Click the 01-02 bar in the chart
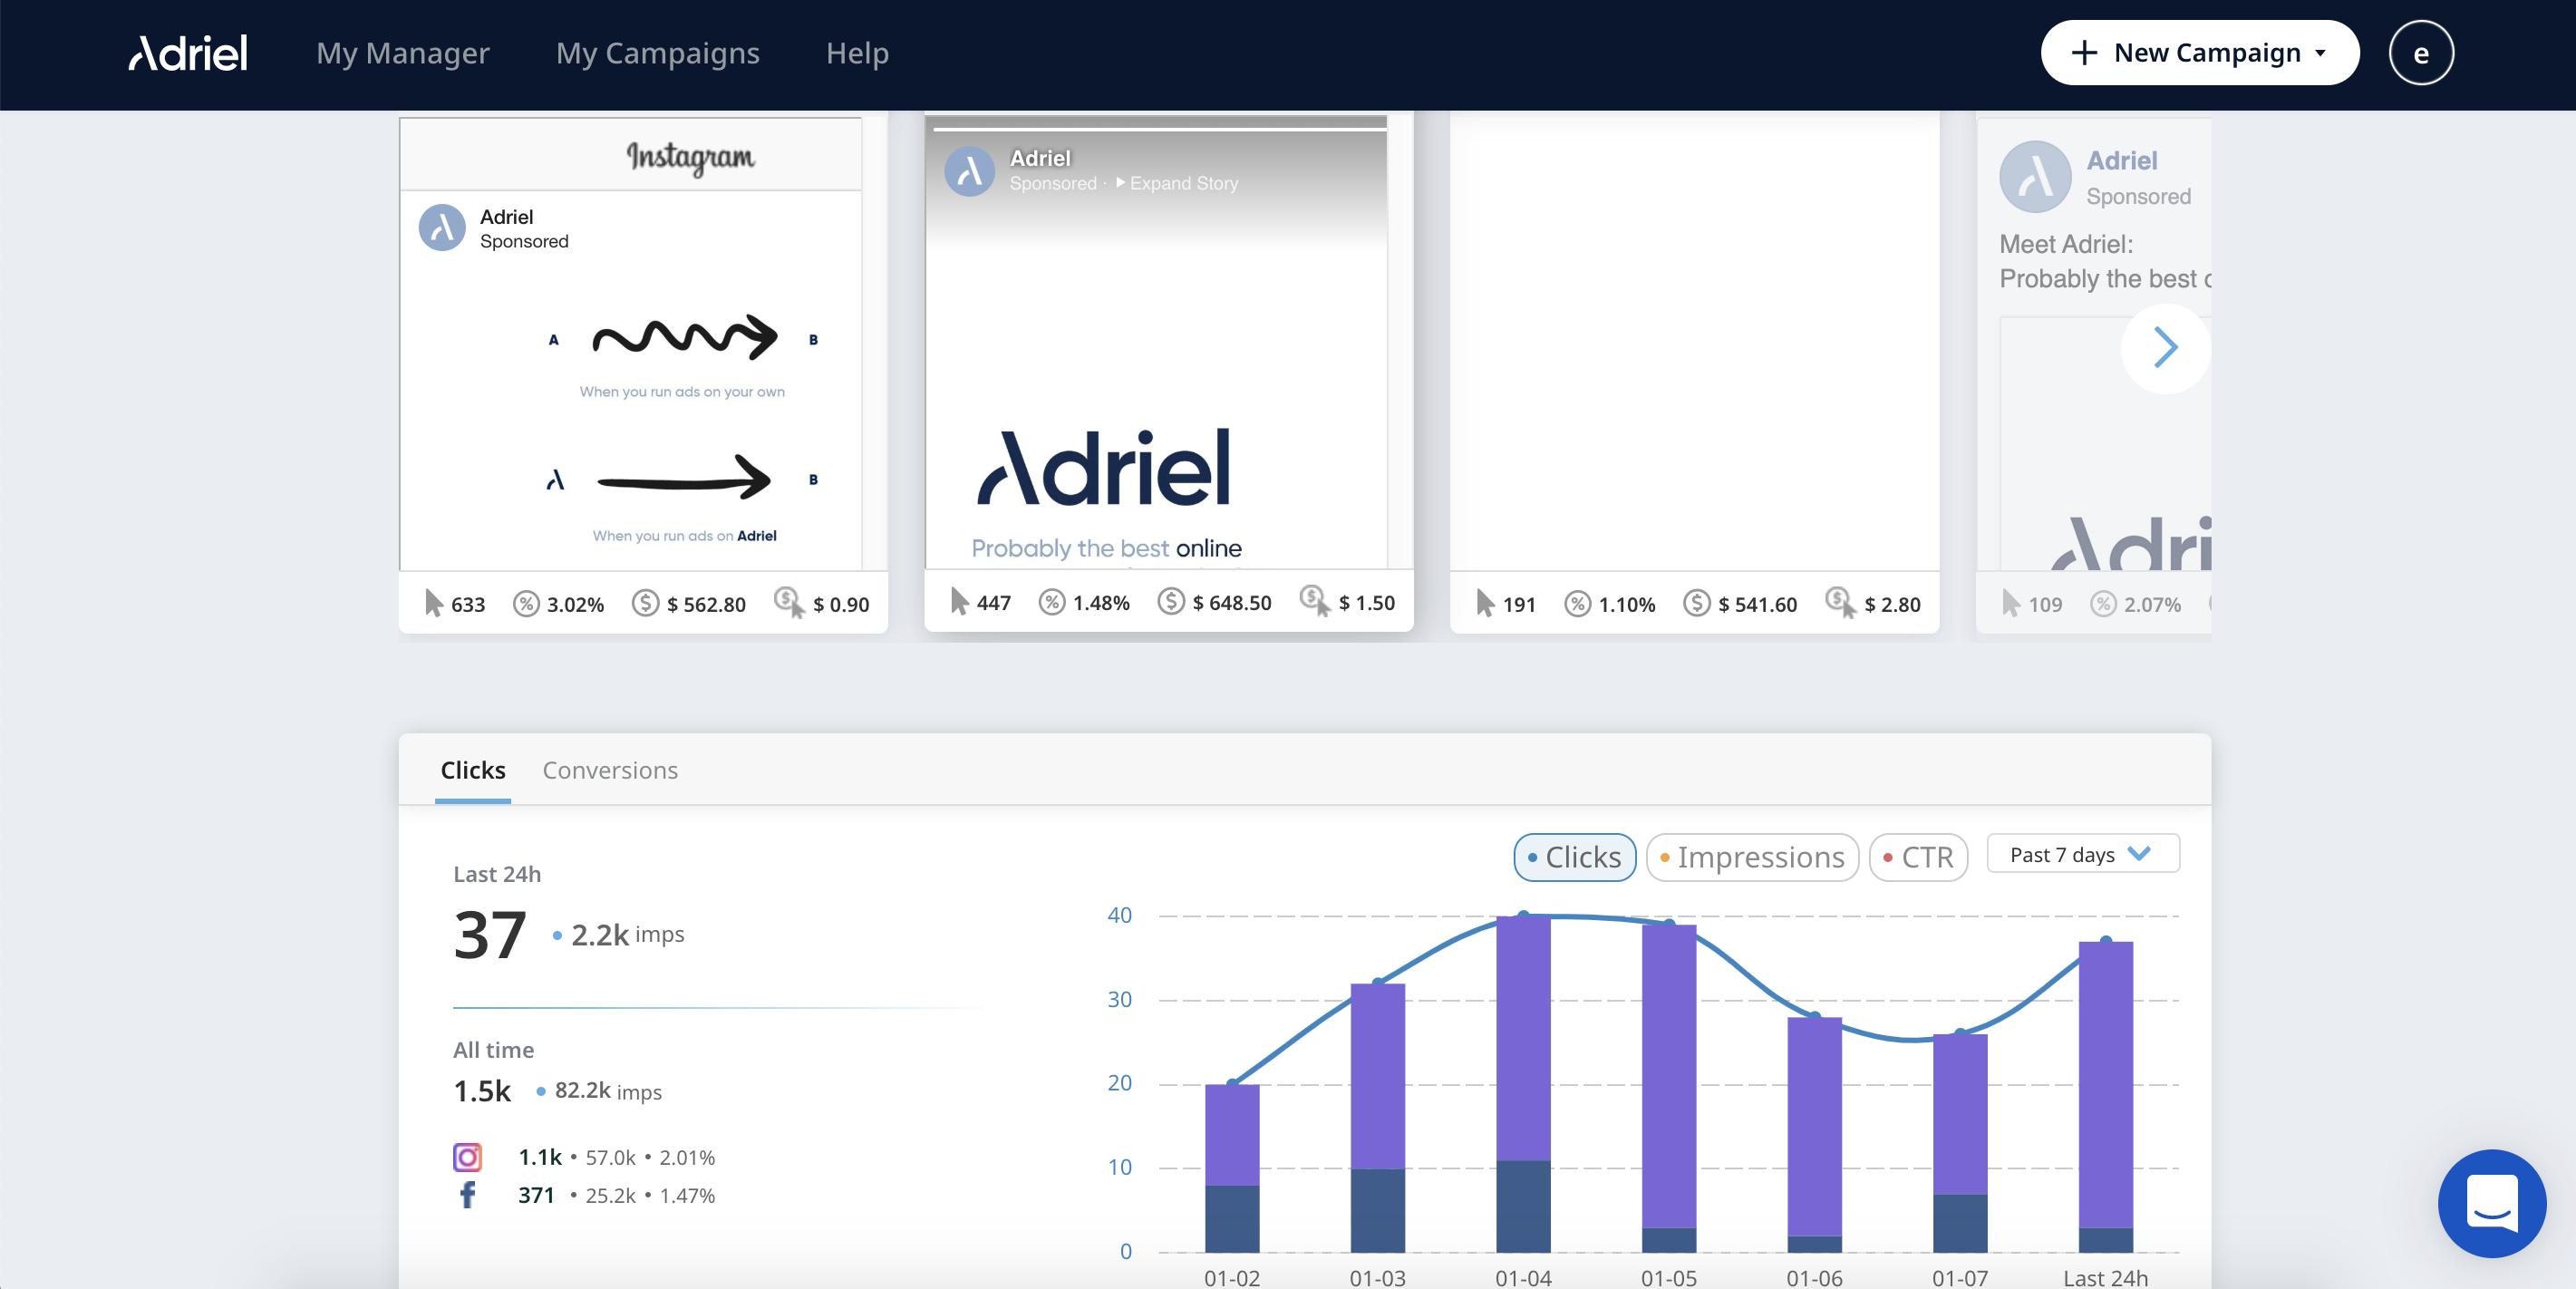Image resolution: width=2576 pixels, height=1289 pixels. (1232, 1168)
